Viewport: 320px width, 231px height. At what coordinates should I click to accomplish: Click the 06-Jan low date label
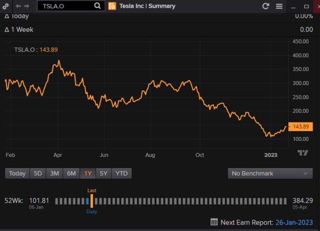(36, 207)
